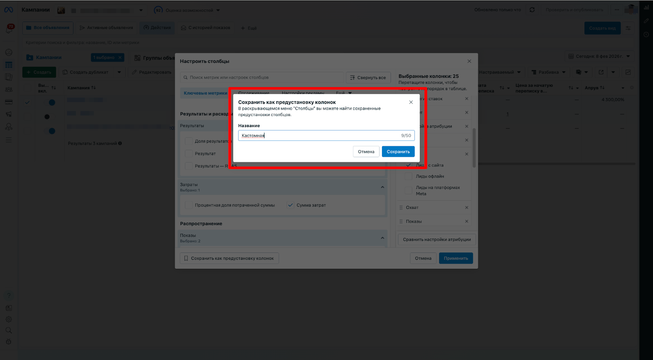Check the Результаты — ROAS checkbox
This screenshot has width=653, height=360.
189,166
